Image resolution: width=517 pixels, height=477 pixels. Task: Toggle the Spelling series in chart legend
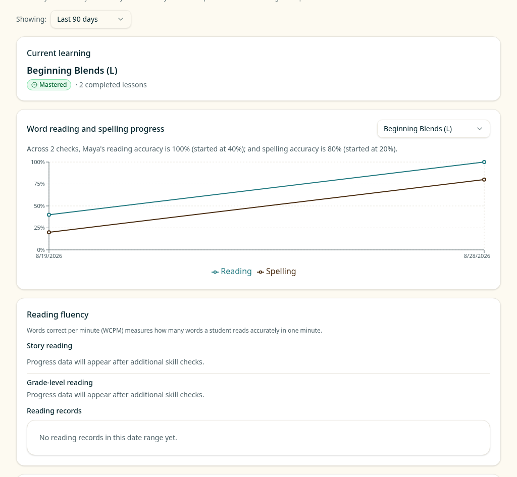point(276,271)
